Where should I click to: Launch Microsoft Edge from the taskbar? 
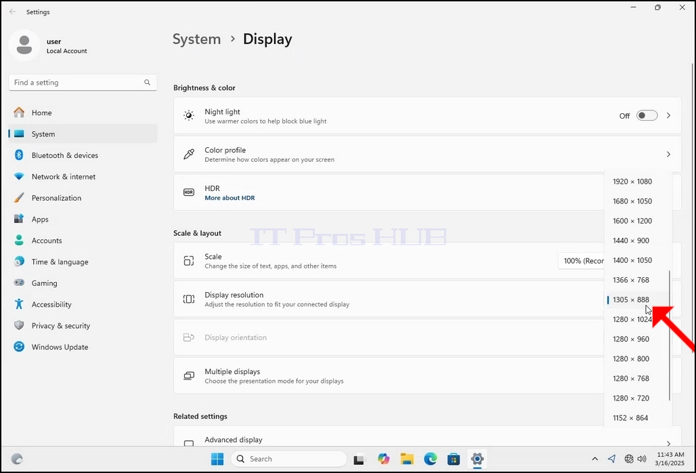(x=430, y=459)
